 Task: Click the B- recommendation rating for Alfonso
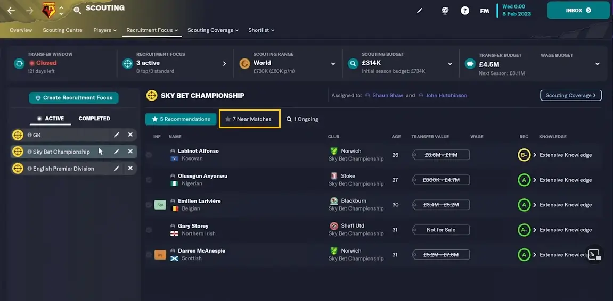[x=524, y=155]
